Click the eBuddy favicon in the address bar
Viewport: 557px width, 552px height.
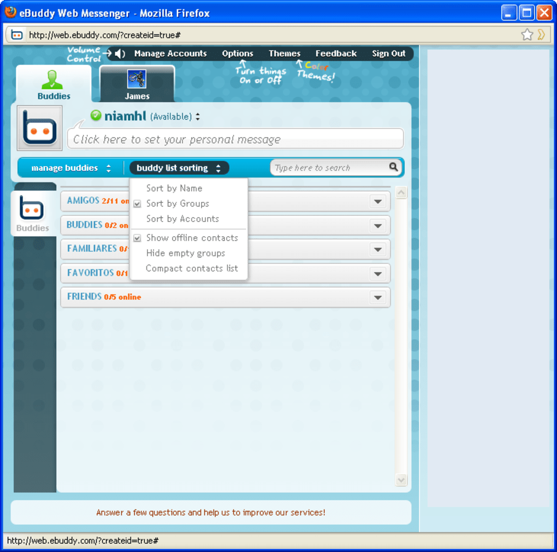click(16, 34)
